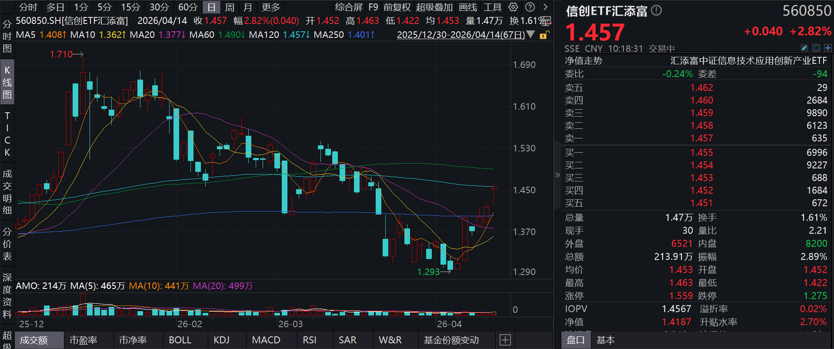Click the pencil edit icon in quote panel
This screenshot has width=834, height=349.
pos(804,48)
